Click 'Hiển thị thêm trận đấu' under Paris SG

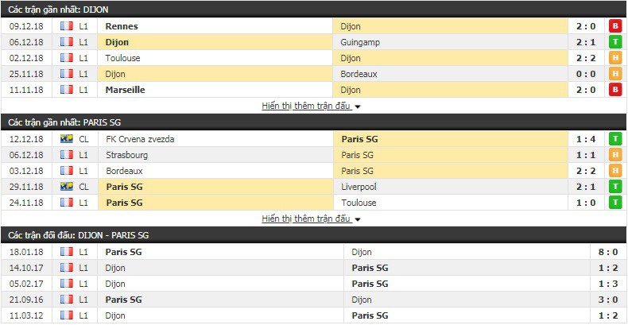(x=307, y=219)
